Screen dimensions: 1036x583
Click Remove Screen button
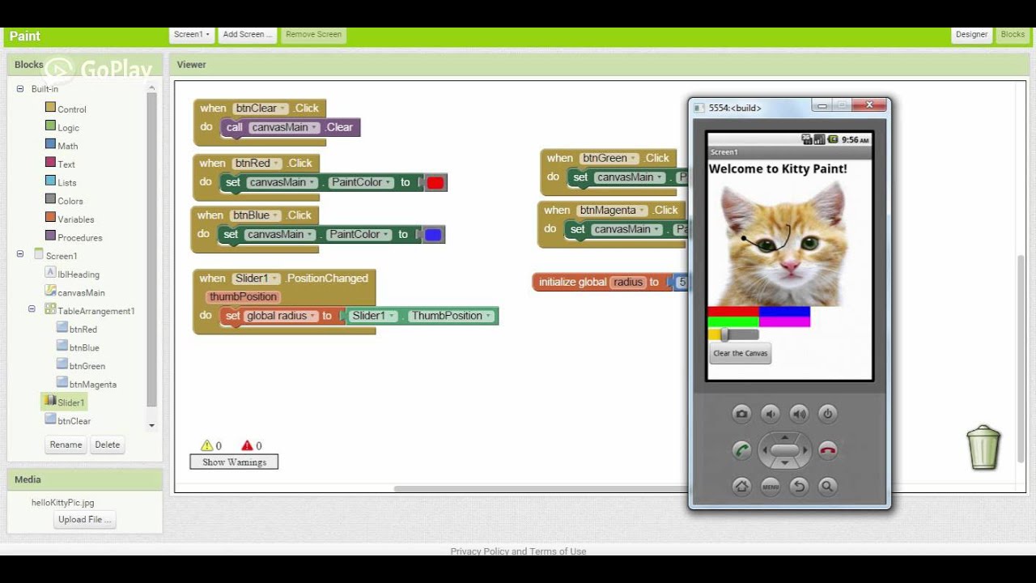tap(313, 34)
